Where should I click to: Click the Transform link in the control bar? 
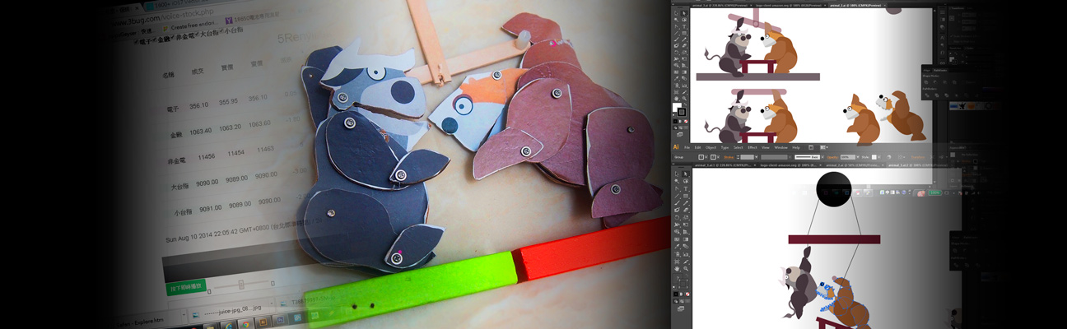[918, 157]
